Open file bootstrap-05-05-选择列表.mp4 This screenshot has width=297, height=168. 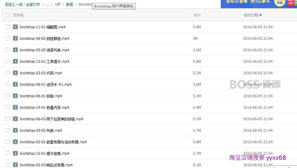(x=44, y=50)
